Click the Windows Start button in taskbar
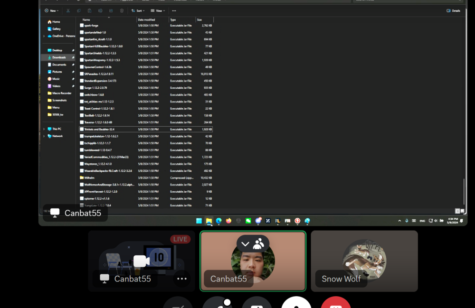The image size is (475, 308). click(x=199, y=221)
